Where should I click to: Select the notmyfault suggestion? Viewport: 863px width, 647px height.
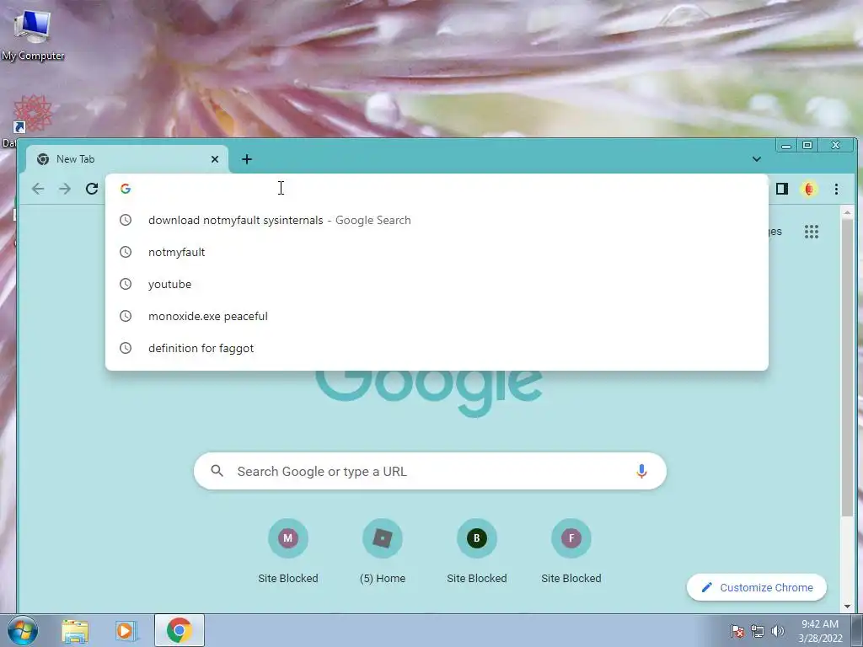click(437, 252)
